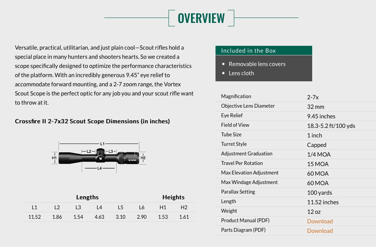This screenshot has width=376, height=247.
Task: Click the table cell '3.10'
Action: click(120, 217)
